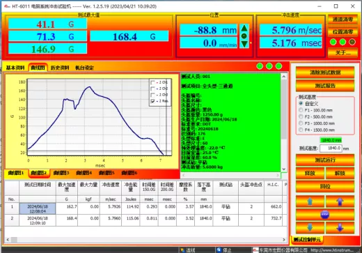Click the 释放 release button
Viewport: 362px width, 253px height.
pos(310,173)
